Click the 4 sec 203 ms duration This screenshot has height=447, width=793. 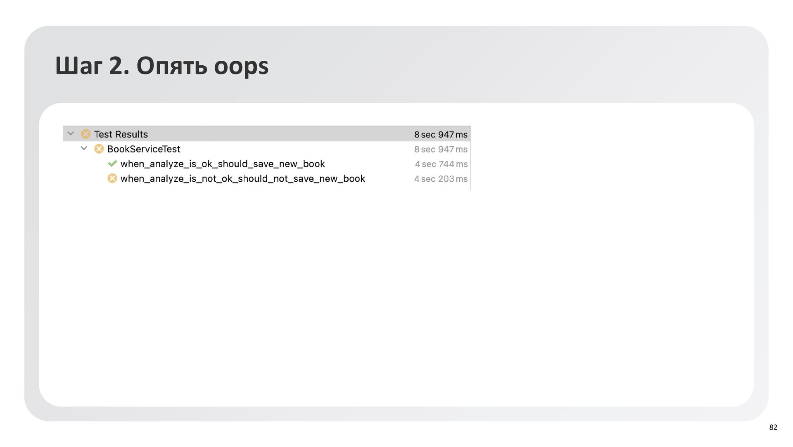point(441,179)
